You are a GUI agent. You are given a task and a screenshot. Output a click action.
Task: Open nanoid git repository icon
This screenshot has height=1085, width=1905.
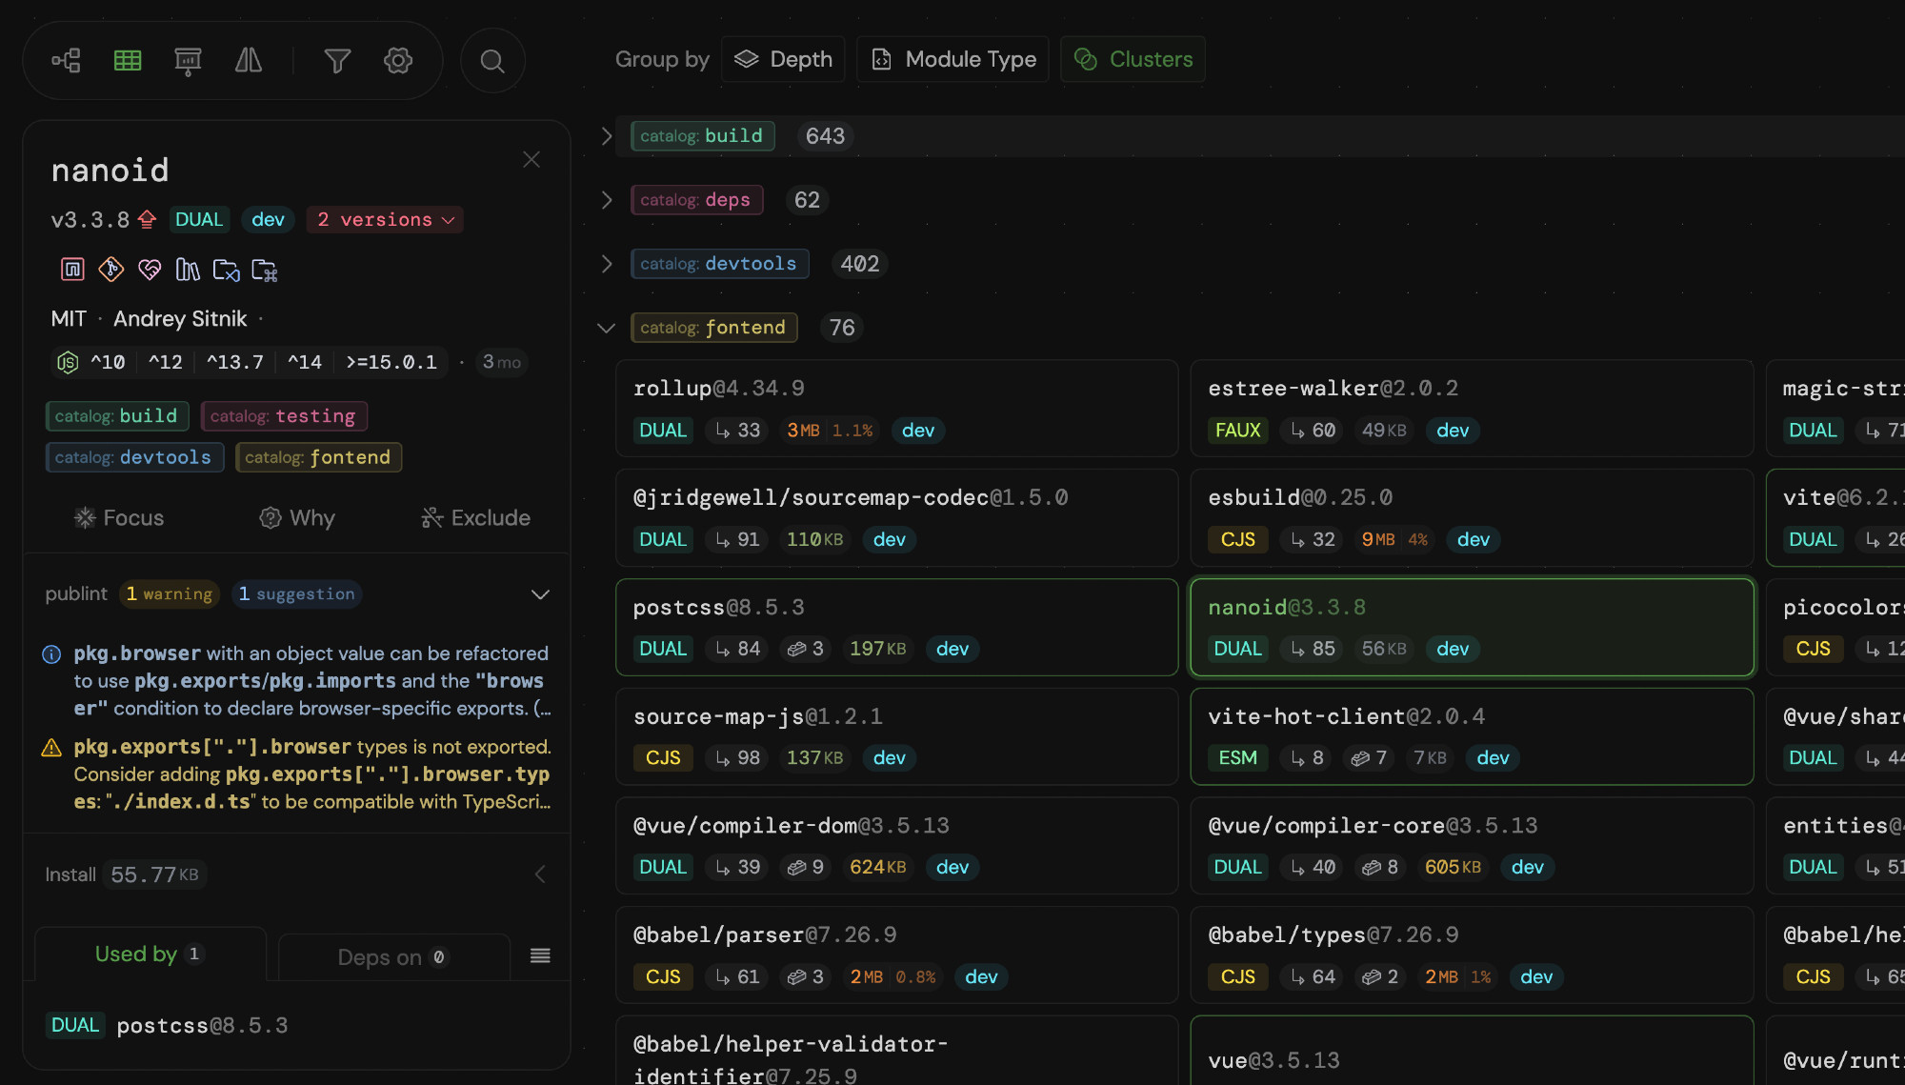click(x=111, y=270)
